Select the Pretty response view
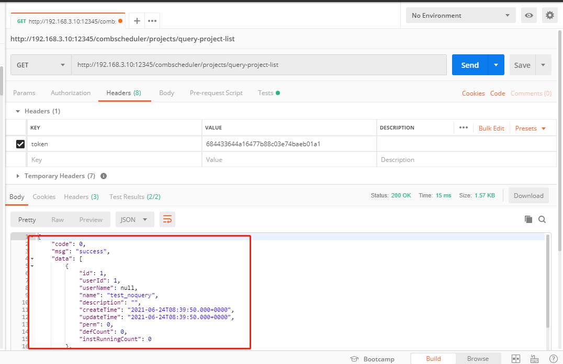563x364 pixels. coord(27,220)
